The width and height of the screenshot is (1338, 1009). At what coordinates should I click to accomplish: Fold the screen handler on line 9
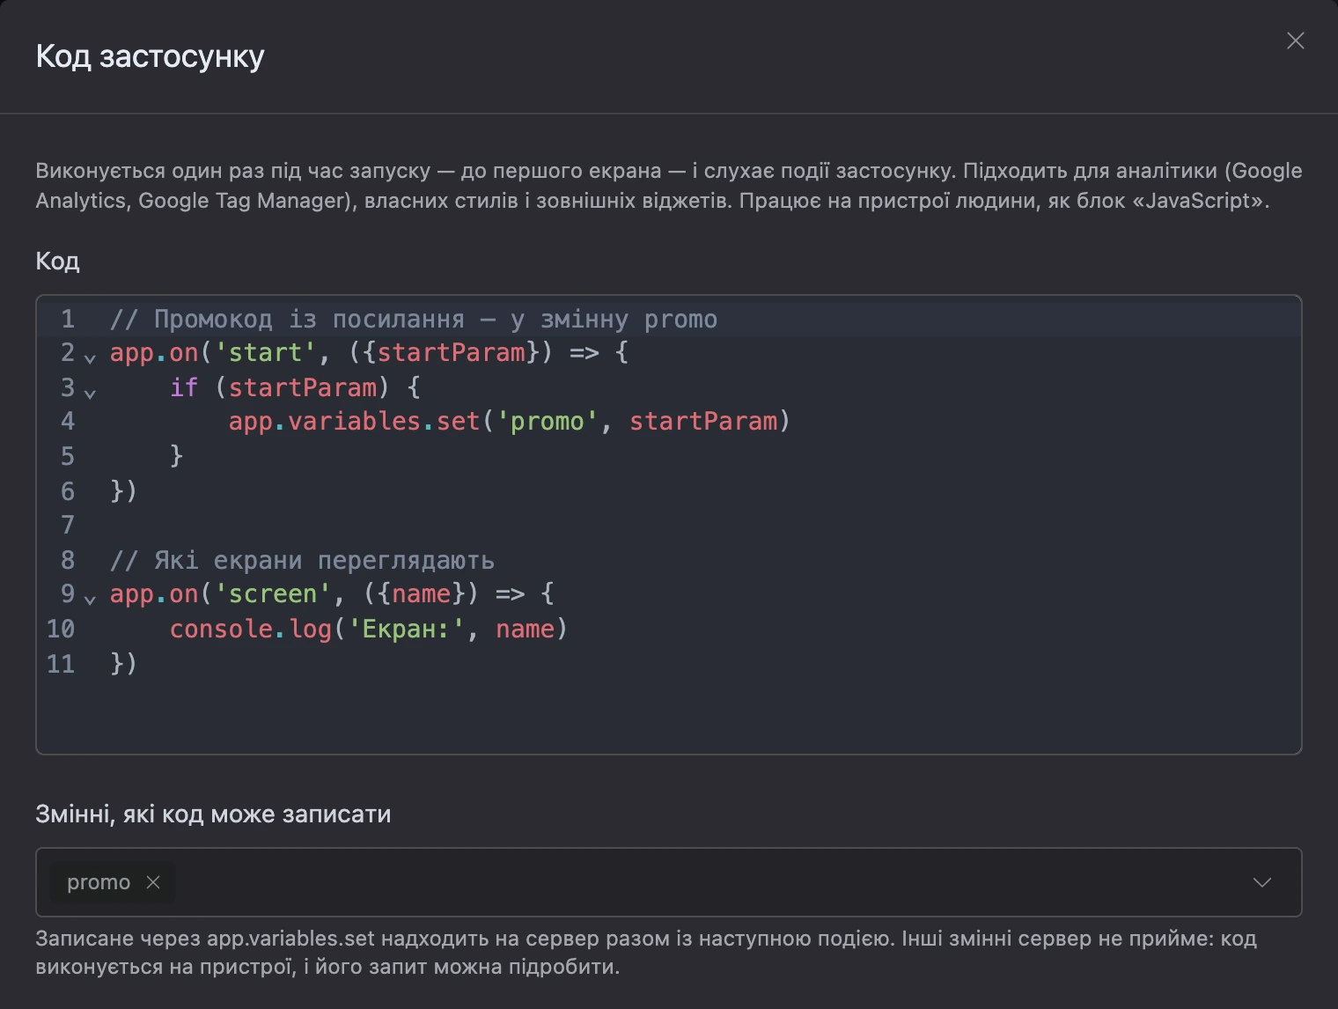click(90, 599)
